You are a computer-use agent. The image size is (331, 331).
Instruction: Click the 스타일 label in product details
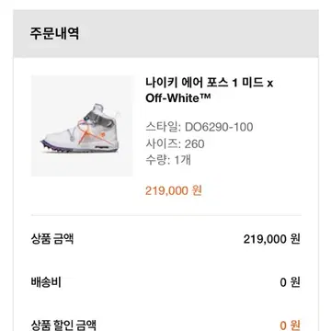164,127
